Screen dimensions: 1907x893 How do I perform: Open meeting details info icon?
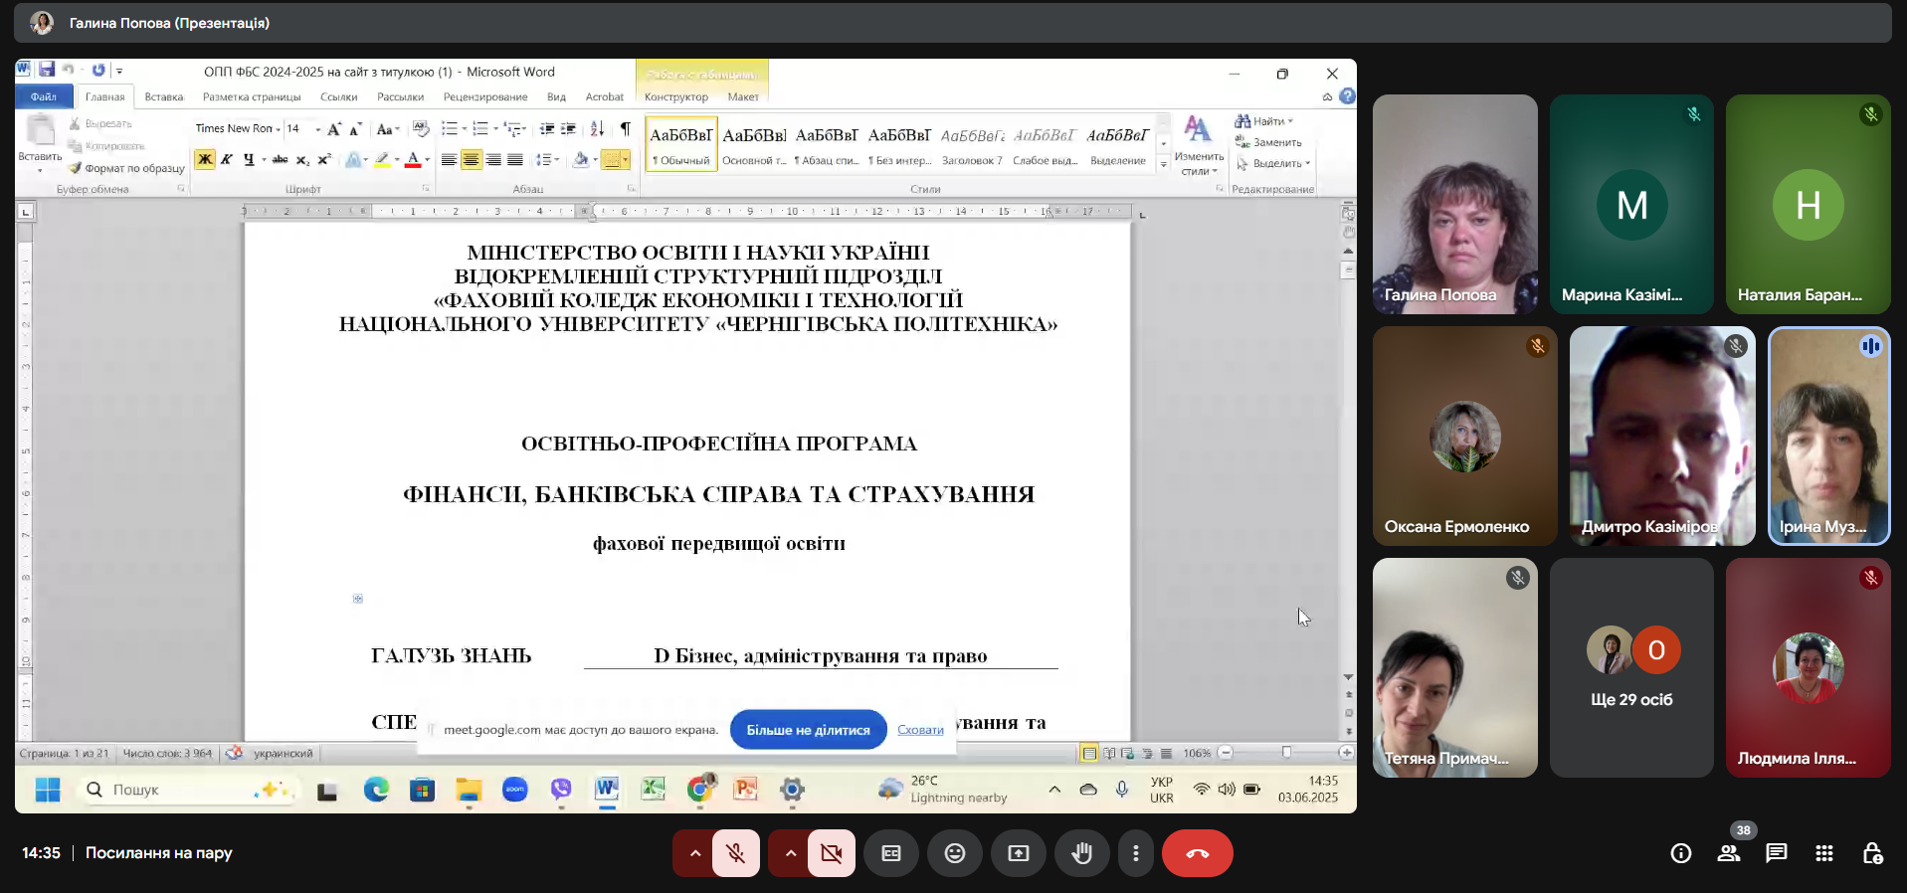pos(1681,853)
